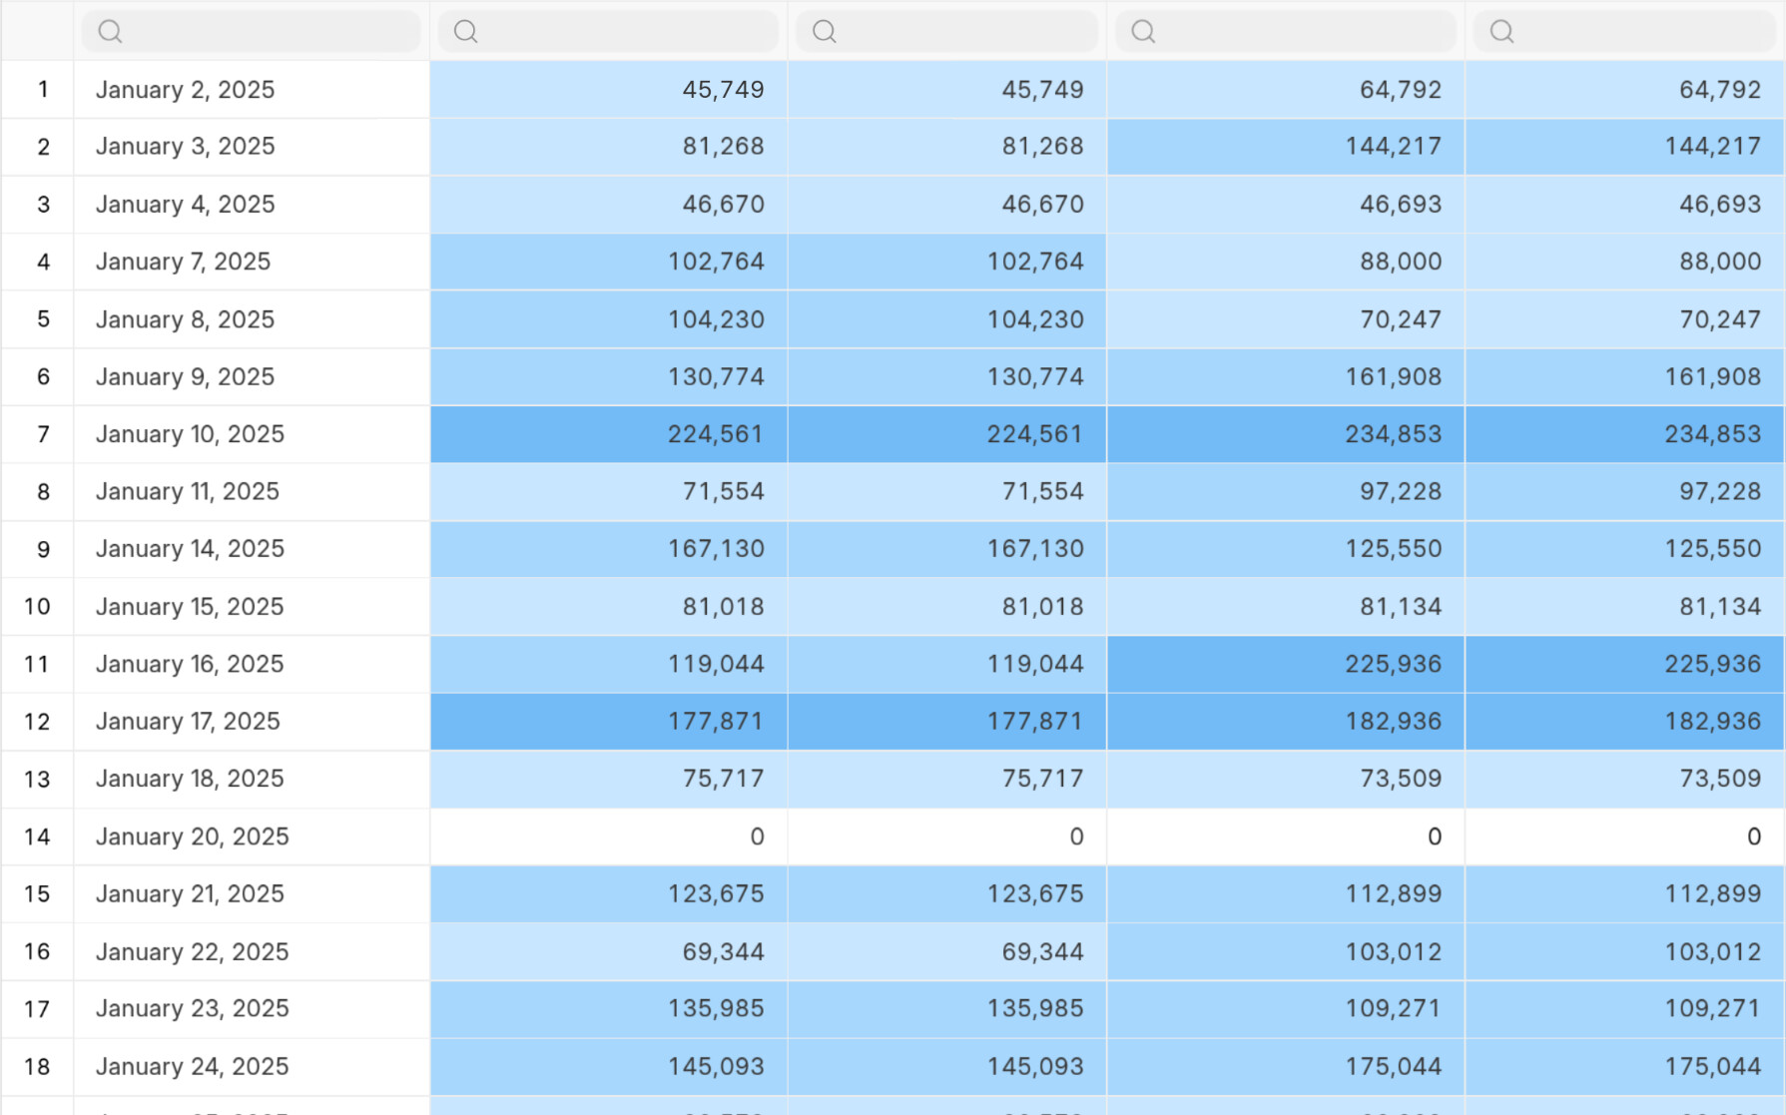1786x1115 pixels.
Task: Click the January 22, 2025 date cell
Action: pos(252,951)
